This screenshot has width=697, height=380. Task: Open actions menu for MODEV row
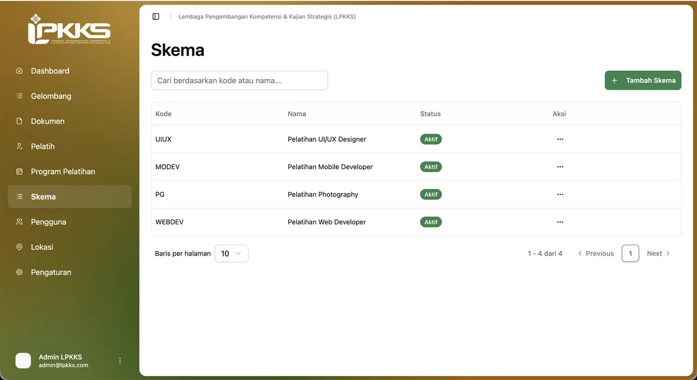(x=560, y=167)
